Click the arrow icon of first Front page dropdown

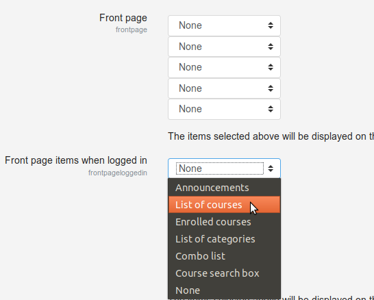(271, 25)
